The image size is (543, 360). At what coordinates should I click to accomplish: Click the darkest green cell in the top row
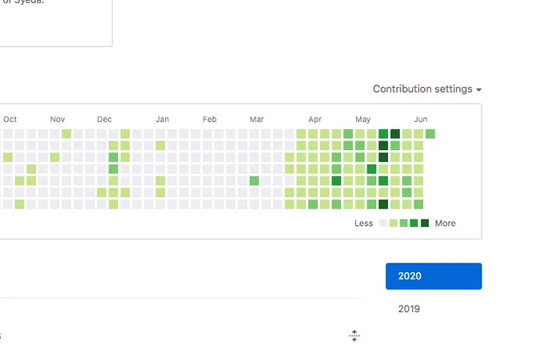pyautogui.click(x=395, y=133)
